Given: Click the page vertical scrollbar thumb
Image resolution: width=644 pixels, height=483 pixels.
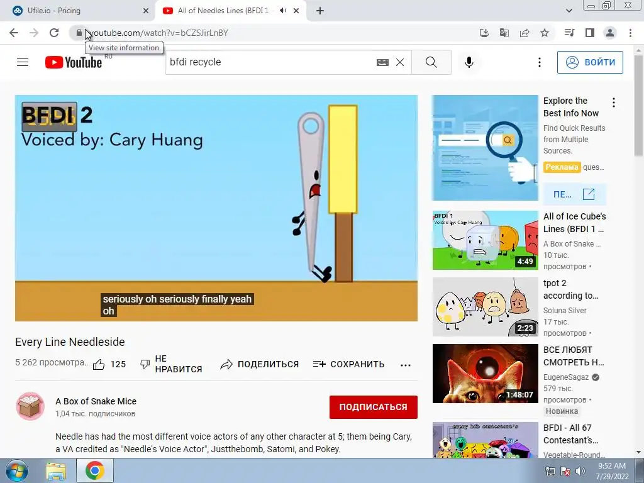Looking at the screenshot, I should pyautogui.click(x=639, y=105).
